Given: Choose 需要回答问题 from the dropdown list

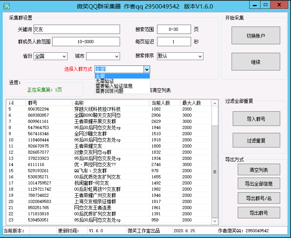Looking at the screenshot, I should click(122, 91).
